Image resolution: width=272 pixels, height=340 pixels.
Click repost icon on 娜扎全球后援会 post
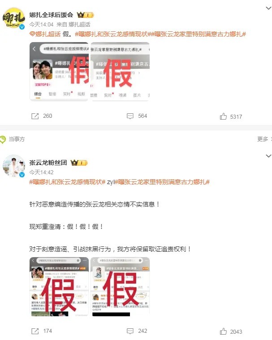[x=35, y=116]
